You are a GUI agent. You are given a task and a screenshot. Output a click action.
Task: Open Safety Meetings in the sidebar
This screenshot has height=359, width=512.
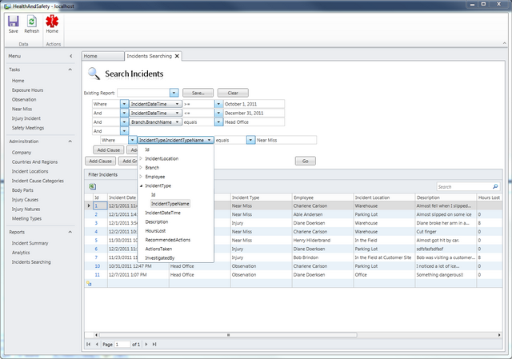[x=28, y=128]
